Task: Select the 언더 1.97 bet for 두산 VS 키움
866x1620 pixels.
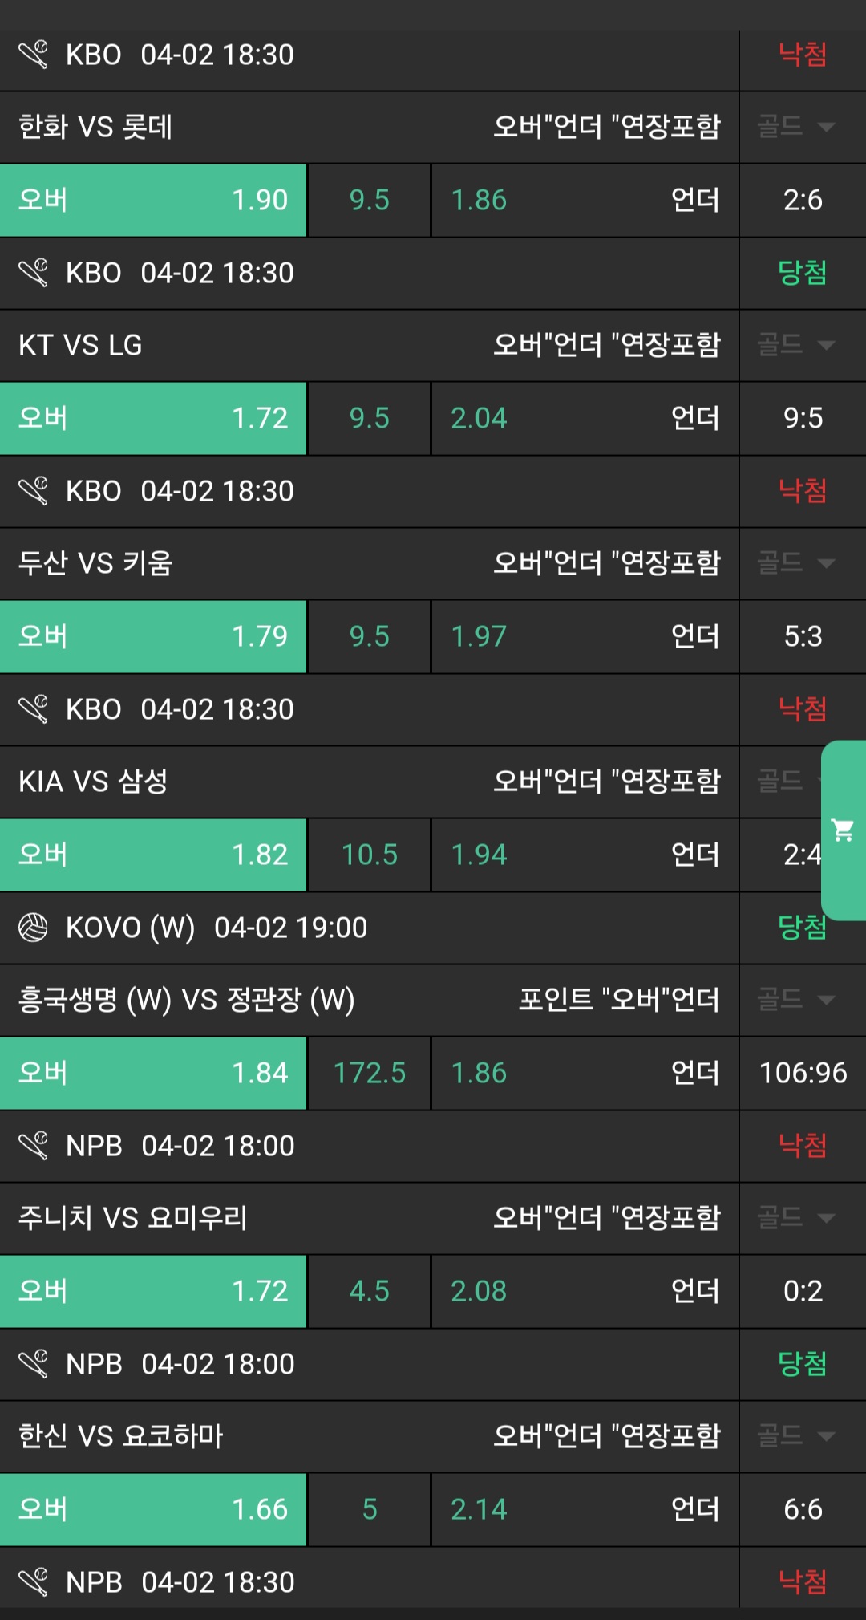Action: [x=585, y=636]
